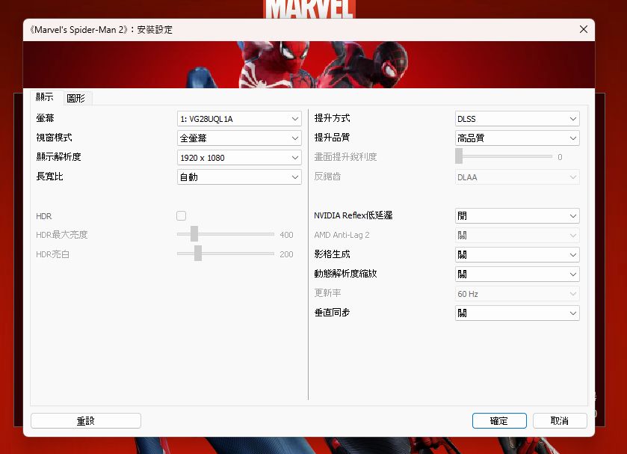The width and height of the screenshot is (627, 454).
Task: Expand the 顯示解析度 1920 x 1080 dropdown
Action: [x=239, y=158]
